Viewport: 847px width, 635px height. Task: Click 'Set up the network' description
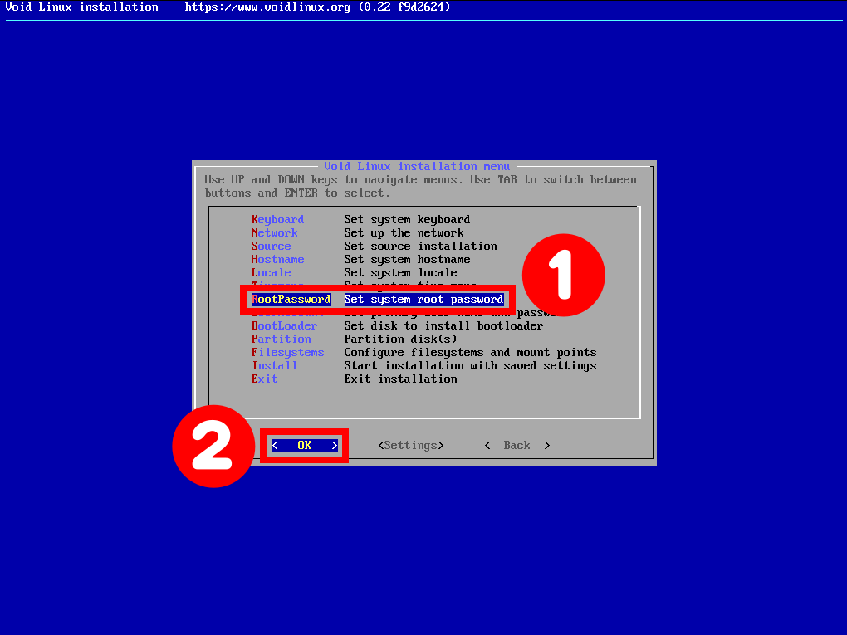point(404,232)
